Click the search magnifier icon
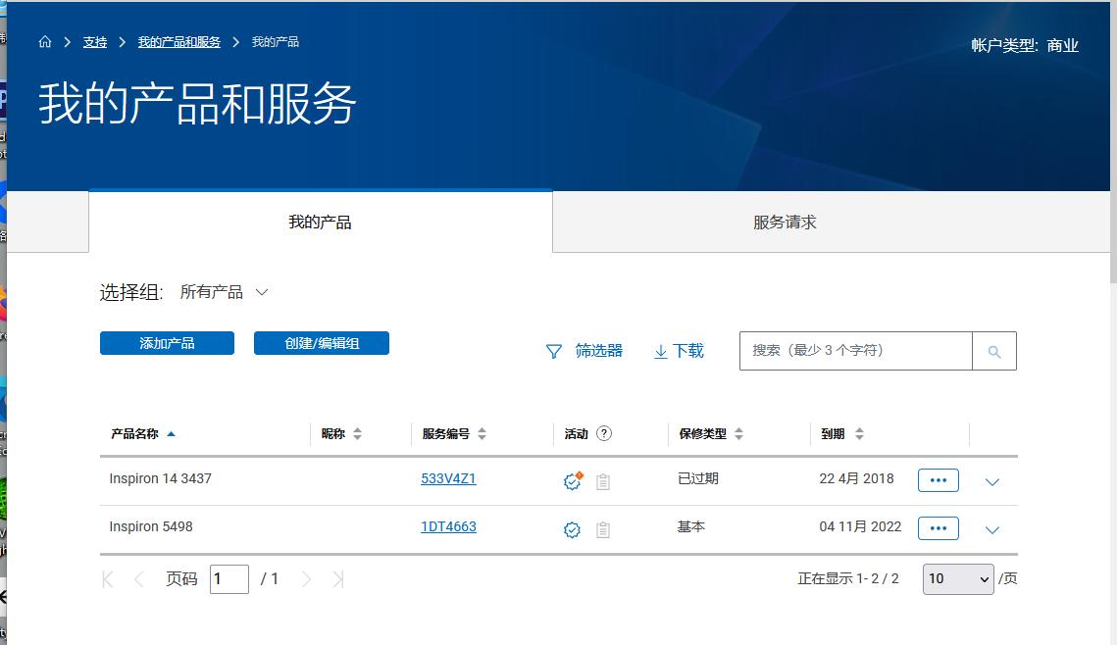1117x645 pixels. coord(994,350)
